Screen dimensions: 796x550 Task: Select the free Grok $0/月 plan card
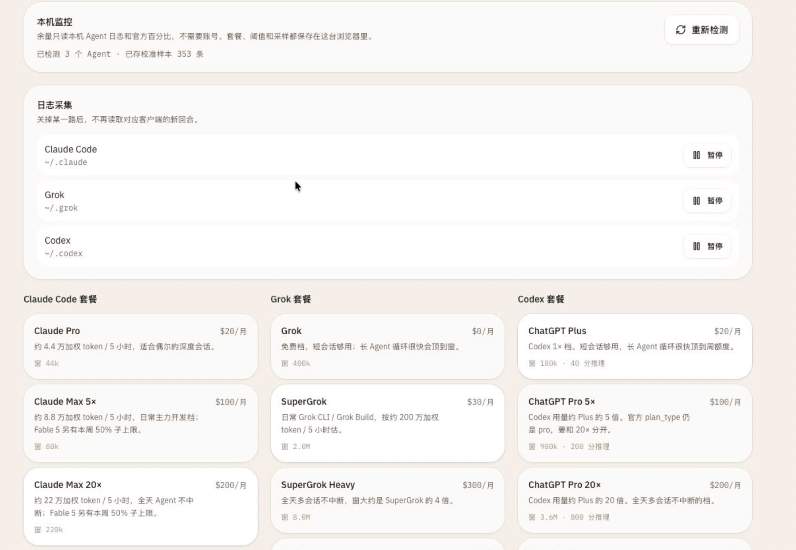pos(387,346)
